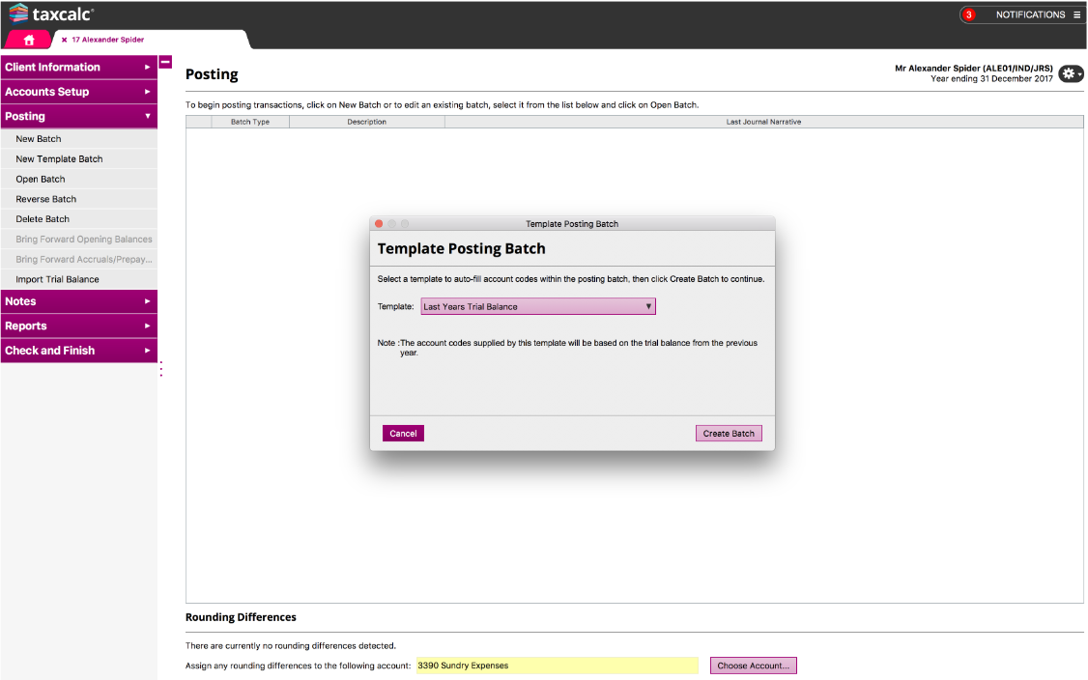The width and height of the screenshot is (1088, 680).
Task: Open the Template dropdown list
Action: pos(538,306)
